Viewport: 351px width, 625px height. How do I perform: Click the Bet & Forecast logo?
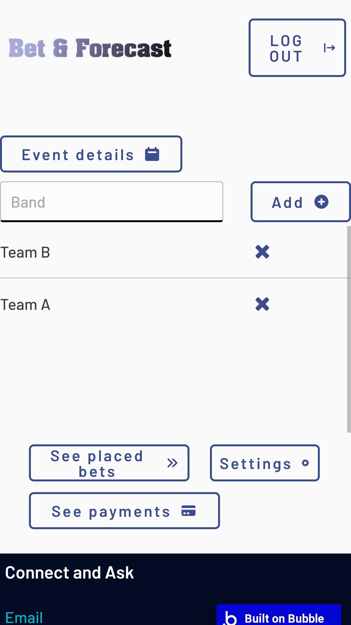click(90, 48)
